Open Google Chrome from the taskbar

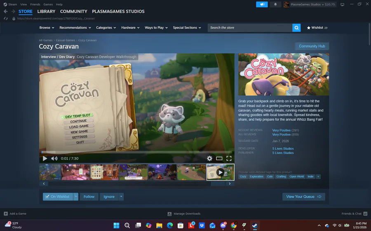[234, 225]
